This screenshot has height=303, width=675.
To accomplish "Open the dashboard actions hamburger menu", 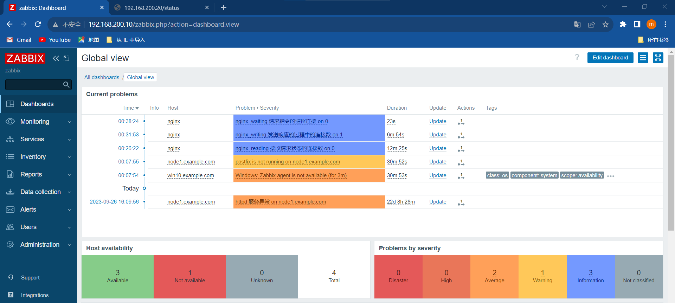I will (643, 58).
